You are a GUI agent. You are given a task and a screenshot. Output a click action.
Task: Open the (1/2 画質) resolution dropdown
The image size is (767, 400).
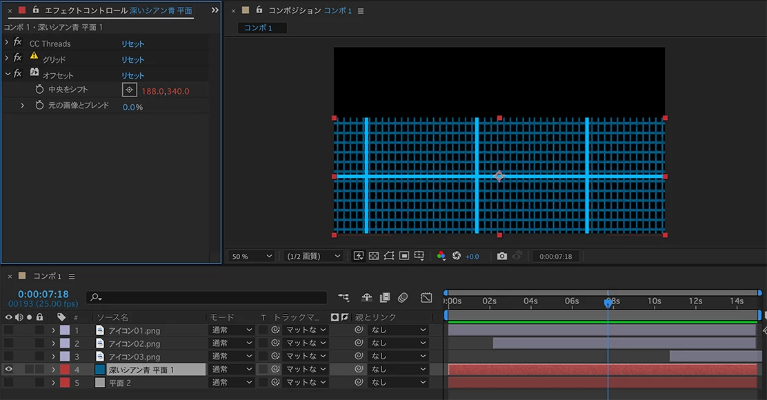click(314, 256)
